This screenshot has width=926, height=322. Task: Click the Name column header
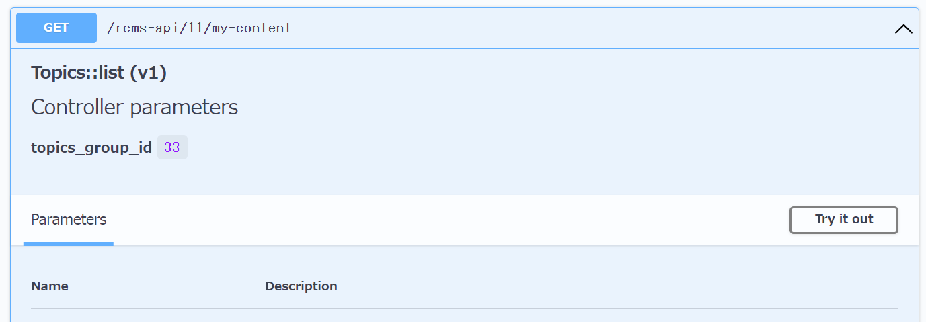50,286
